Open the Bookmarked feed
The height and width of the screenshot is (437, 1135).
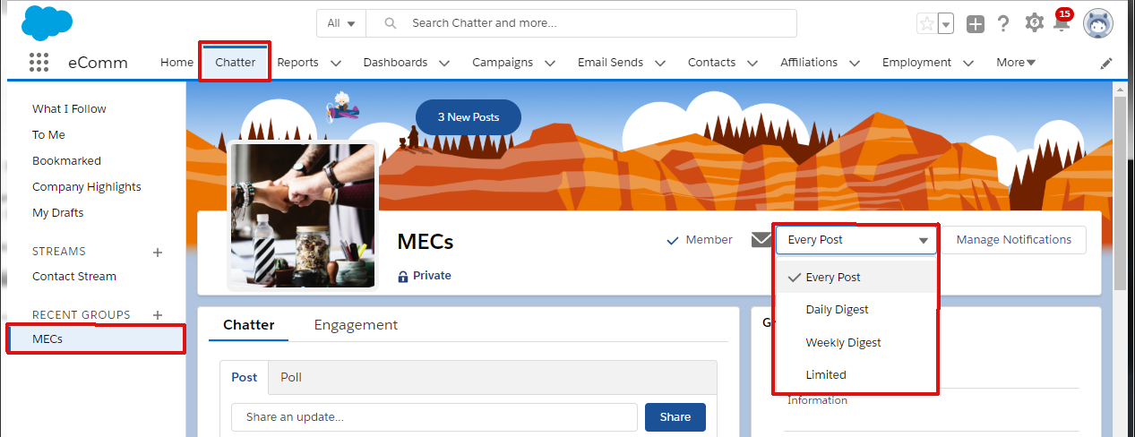point(66,161)
